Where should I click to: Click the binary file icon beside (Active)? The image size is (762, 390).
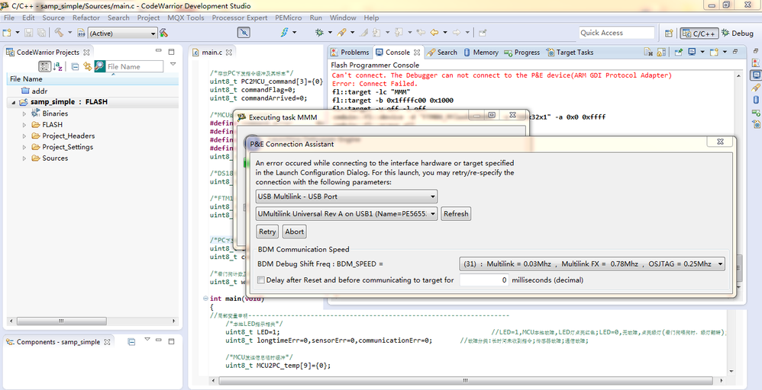coord(81,33)
